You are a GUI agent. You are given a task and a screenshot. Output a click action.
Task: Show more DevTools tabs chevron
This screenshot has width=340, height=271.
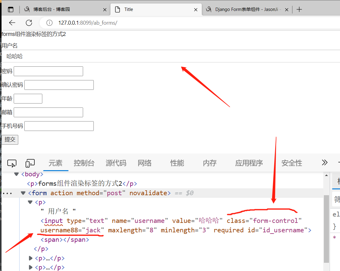[324, 163]
